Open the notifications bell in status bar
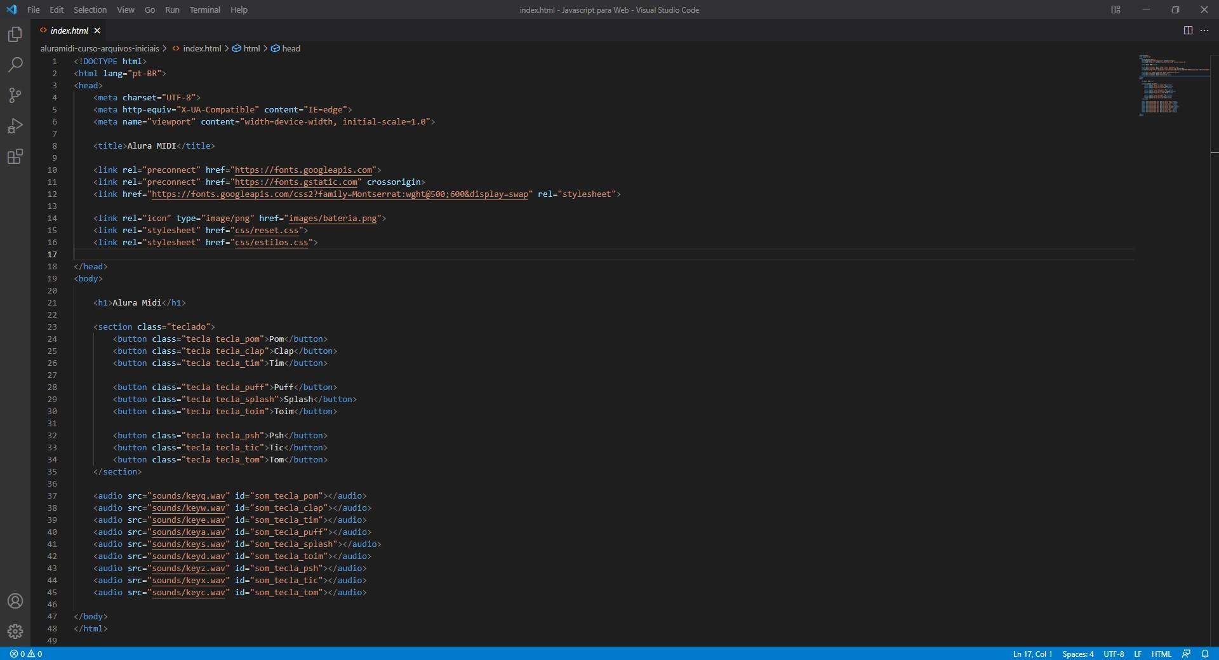 click(1205, 654)
